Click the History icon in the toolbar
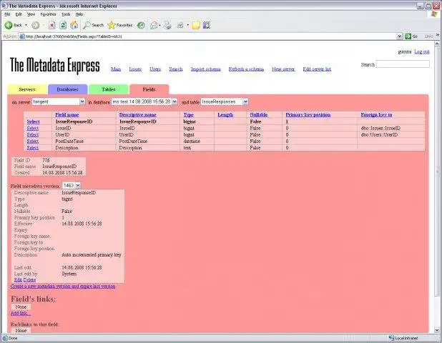Image resolution: width=442 pixels, height=343 pixels. pyautogui.click(x=141, y=25)
